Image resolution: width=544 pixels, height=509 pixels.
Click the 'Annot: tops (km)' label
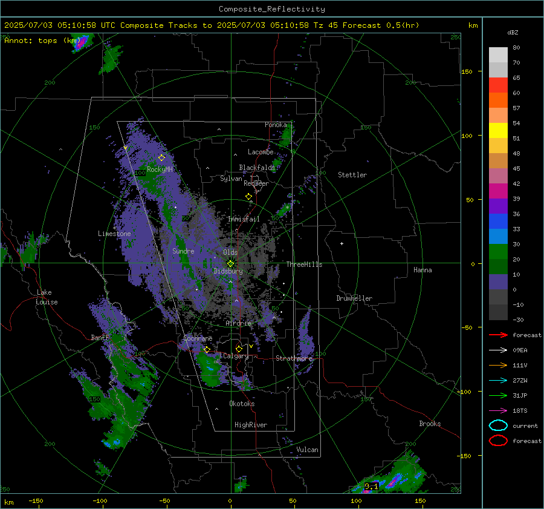pos(42,41)
